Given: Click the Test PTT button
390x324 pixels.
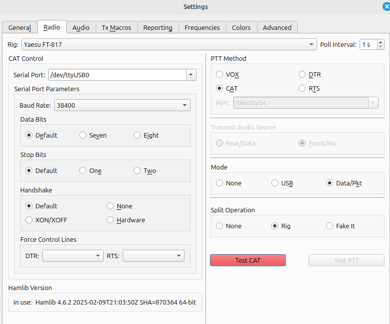Looking at the screenshot, I should (347, 260).
